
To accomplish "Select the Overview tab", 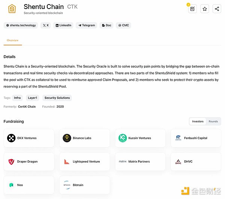I will click(x=13, y=40).
